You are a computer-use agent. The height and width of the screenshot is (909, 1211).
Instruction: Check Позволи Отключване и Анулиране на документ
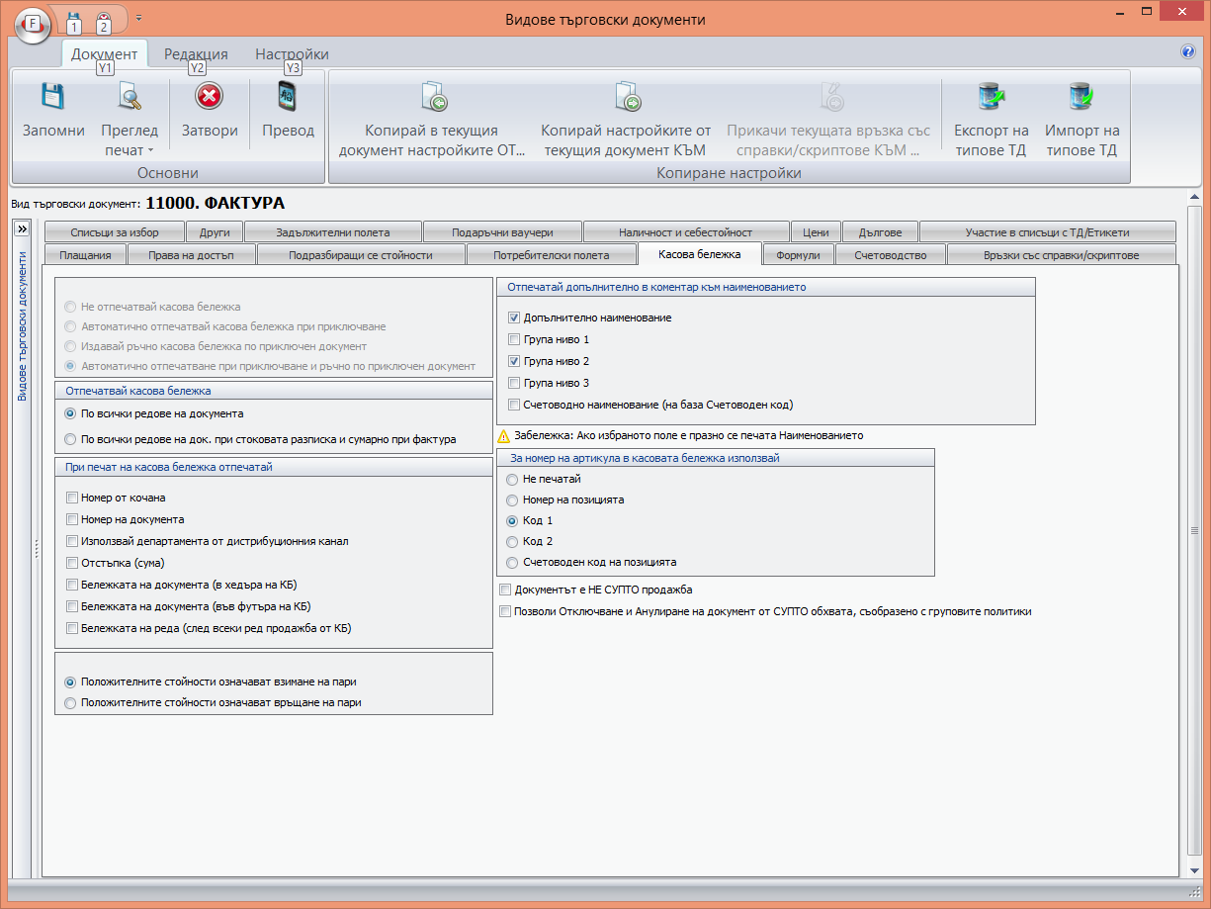point(506,611)
